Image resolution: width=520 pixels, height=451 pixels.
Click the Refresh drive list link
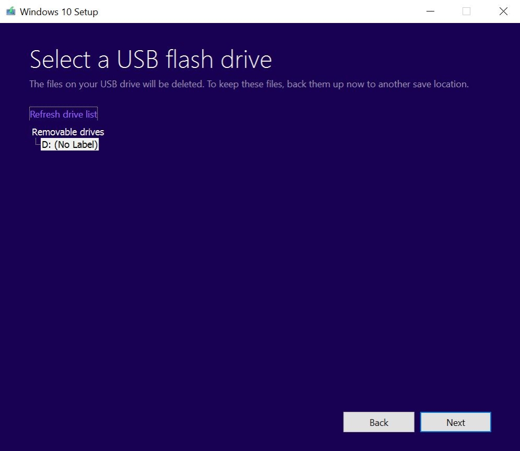(x=63, y=114)
